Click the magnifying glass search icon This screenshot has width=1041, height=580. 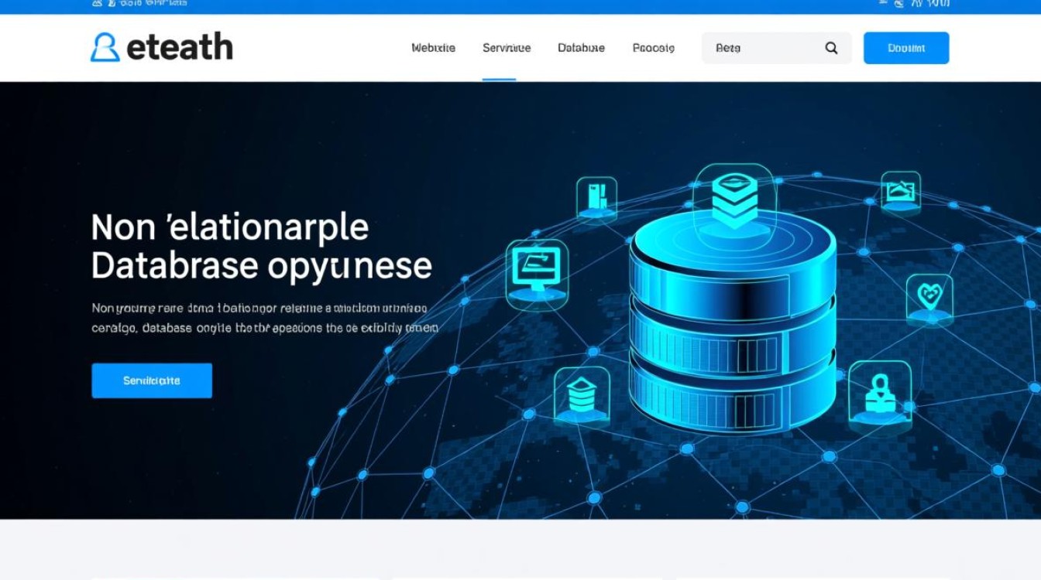(831, 48)
